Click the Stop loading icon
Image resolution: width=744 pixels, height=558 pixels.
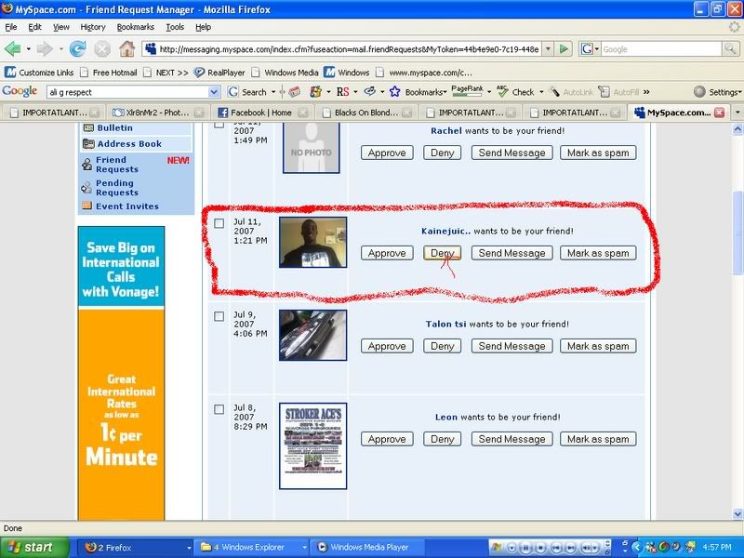[x=102, y=49]
